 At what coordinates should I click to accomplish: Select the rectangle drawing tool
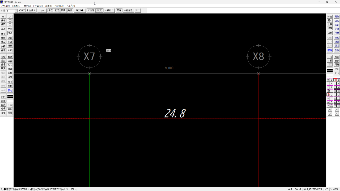point(10,20)
